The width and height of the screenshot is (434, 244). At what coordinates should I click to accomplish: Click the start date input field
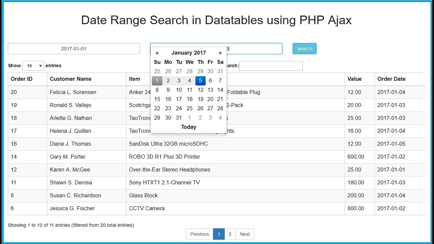(74, 48)
